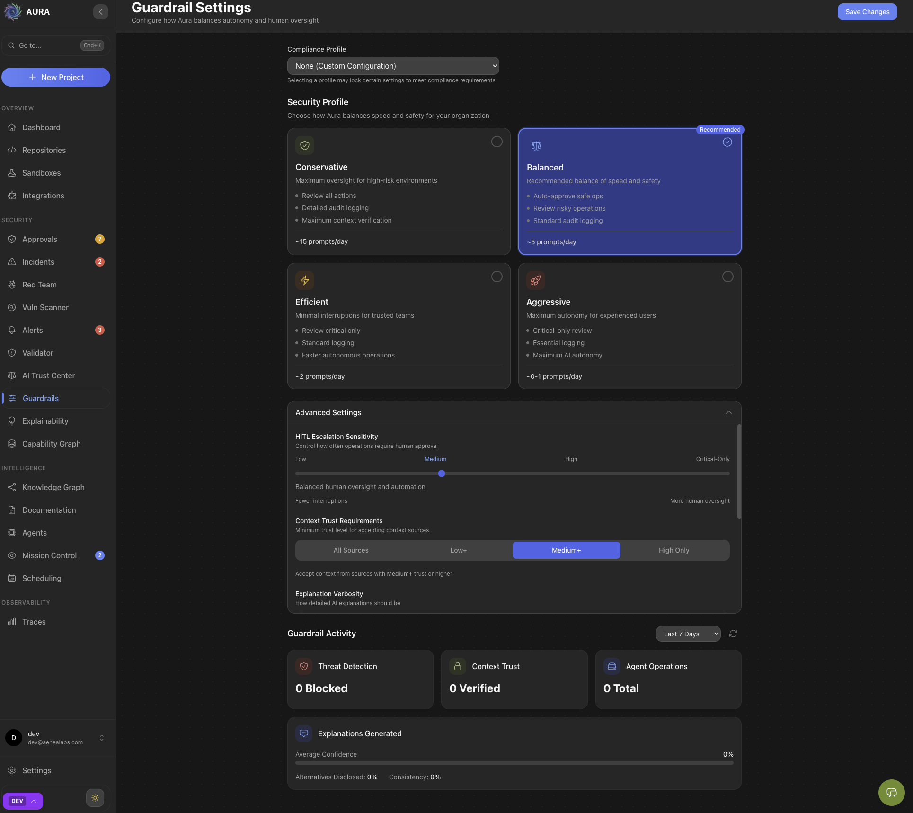Click the Agents chip icon
This screenshot has width=913, height=813.
coord(12,533)
